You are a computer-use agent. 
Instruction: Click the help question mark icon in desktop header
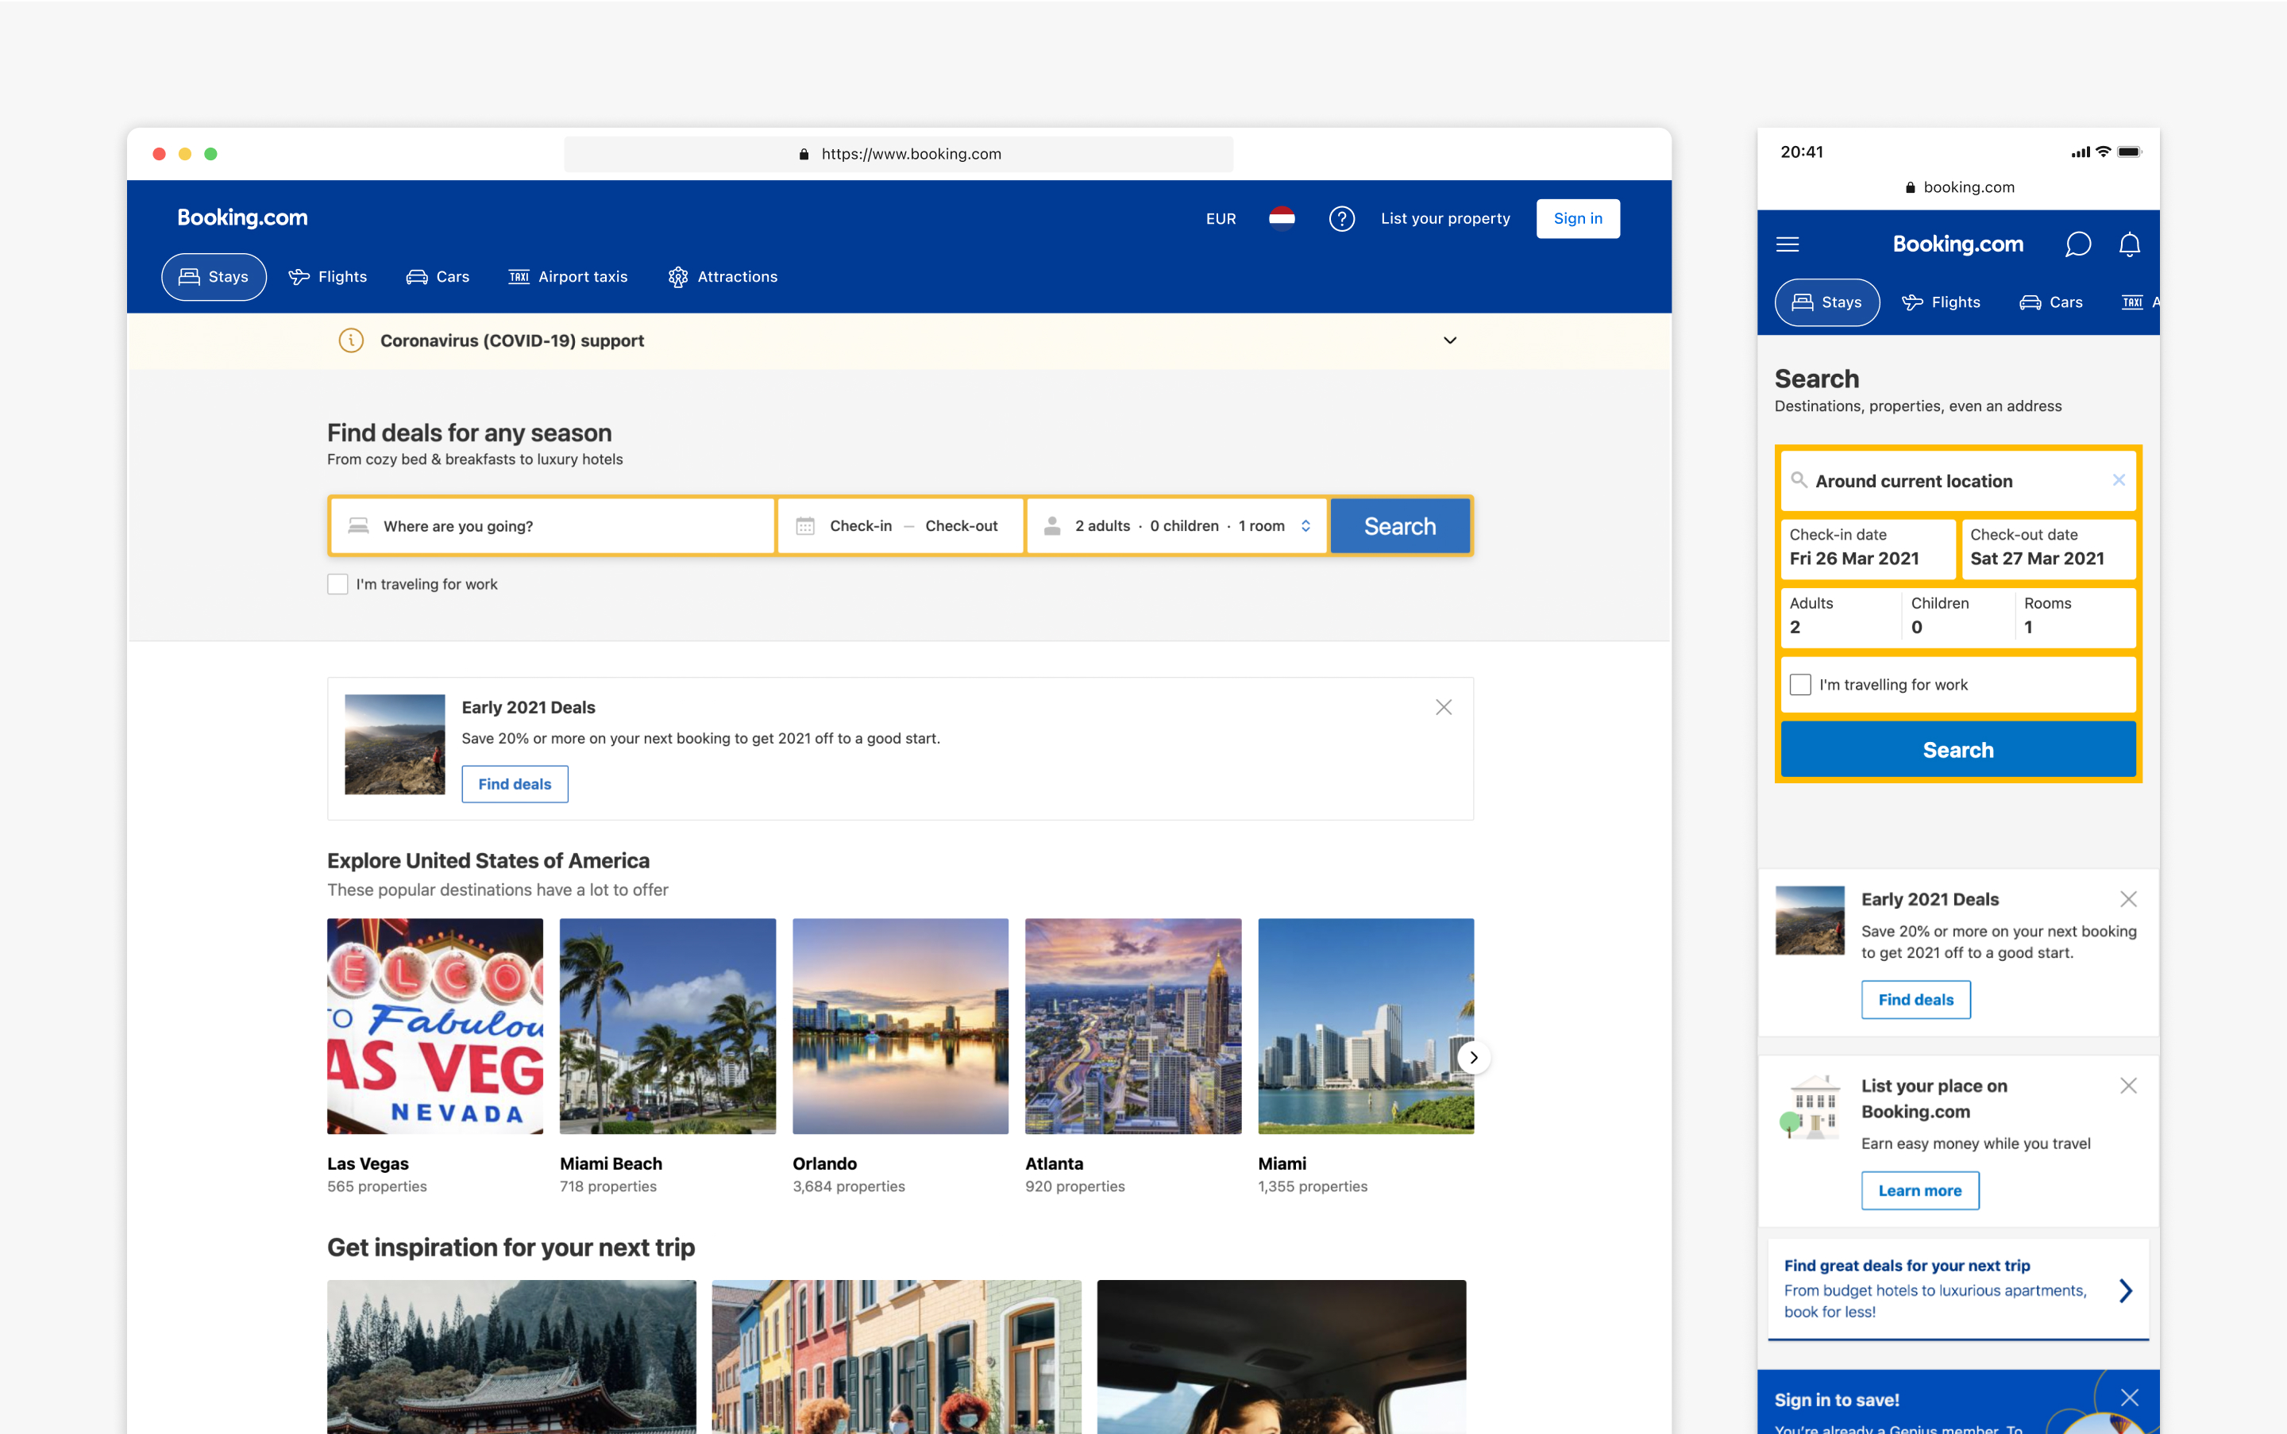[1341, 219]
